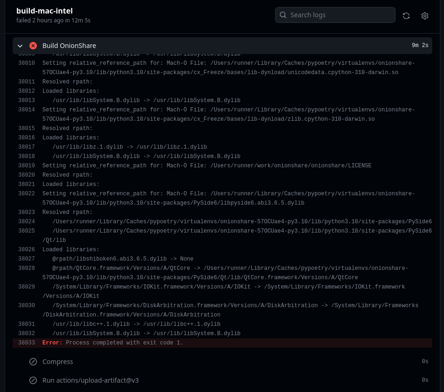This screenshot has height=392, width=444.
Task: Click line number 38032
Action: (x=27, y=333)
